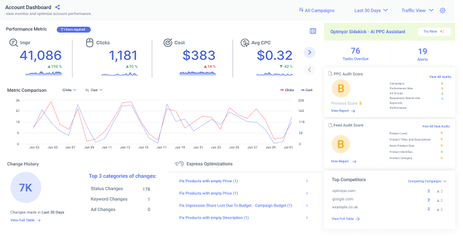Click the PPC Audit Score document icon
The height and width of the screenshot is (237, 463).
[x=330, y=74]
